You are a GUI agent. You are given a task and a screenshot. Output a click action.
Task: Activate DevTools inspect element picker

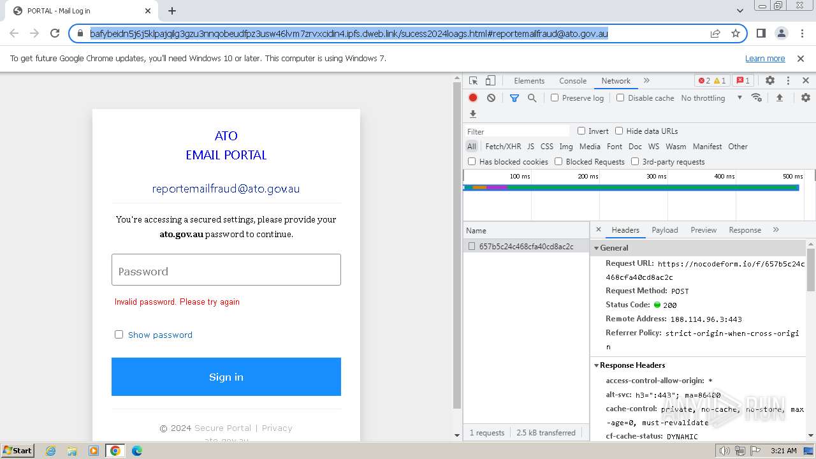tap(474, 81)
